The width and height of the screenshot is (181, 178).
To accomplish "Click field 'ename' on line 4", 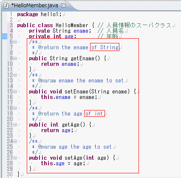I will pyautogui.click(x=81, y=31).
